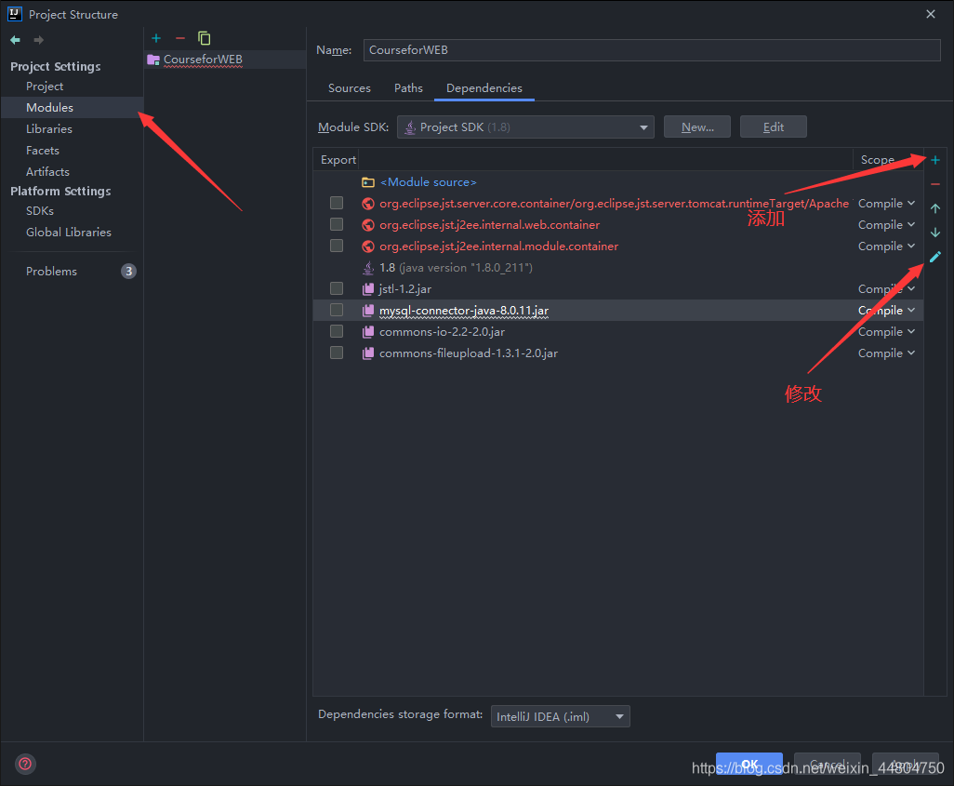Select the 1.8 java version entry

(456, 268)
